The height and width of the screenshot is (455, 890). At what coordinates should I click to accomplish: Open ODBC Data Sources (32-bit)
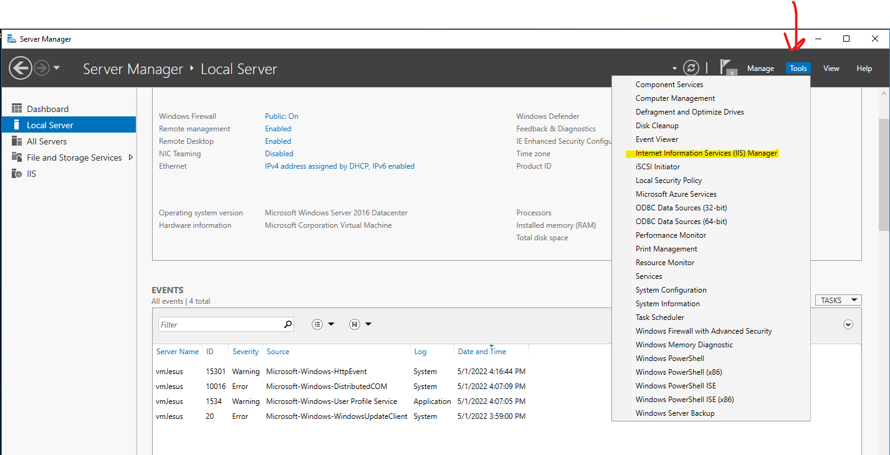[x=711, y=208]
